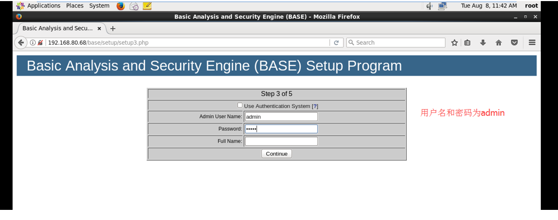Show bookmarks list icon in toolbar
Viewport: 558px width, 220px height.
click(x=468, y=43)
